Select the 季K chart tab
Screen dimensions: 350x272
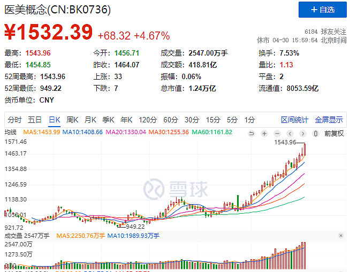point(108,120)
